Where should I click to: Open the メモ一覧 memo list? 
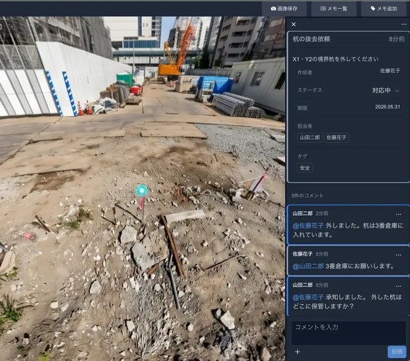click(x=334, y=8)
